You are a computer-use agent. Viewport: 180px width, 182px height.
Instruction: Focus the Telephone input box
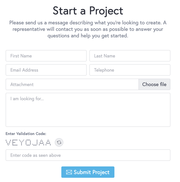[130, 70]
